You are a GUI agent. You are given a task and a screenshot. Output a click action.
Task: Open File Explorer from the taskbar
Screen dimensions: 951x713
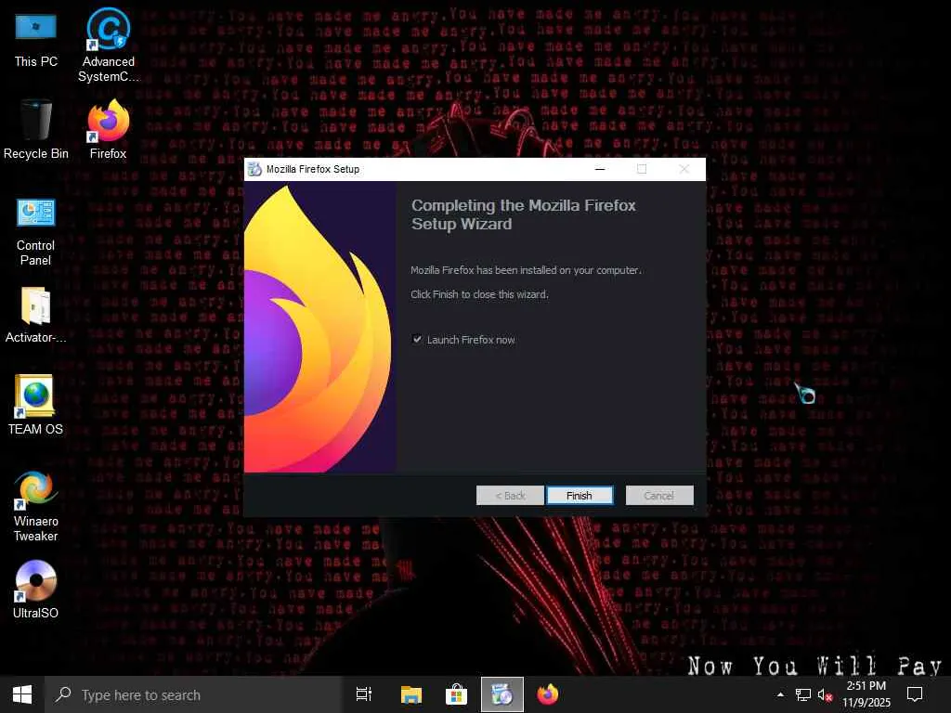[411, 694]
